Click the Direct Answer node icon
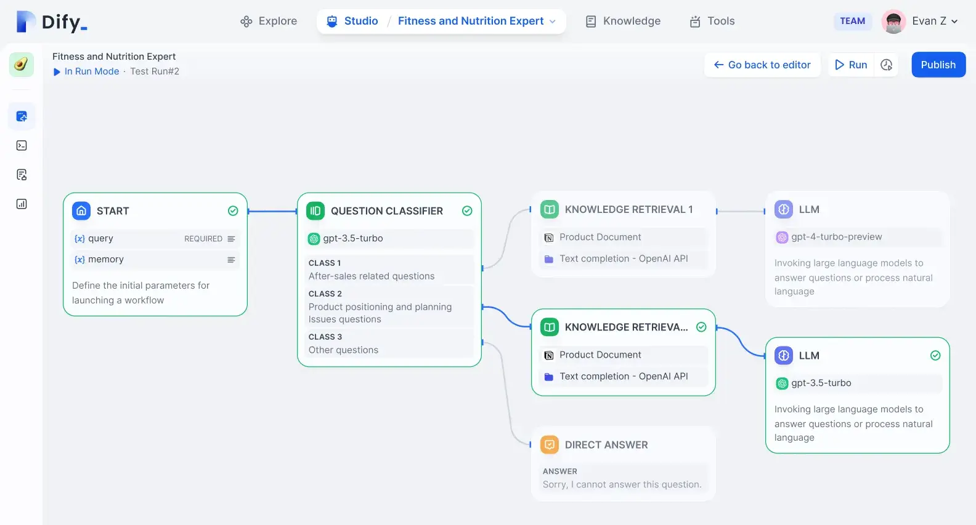Image resolution: width=976 pixels, height=525 pixels. point(549,445)
